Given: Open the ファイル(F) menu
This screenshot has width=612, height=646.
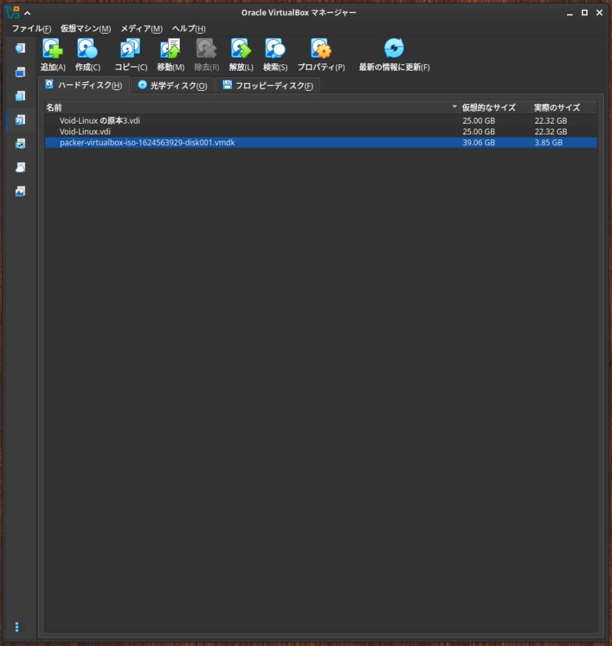Looking at the screenshot, I should pyautogui.click(x=31, y=29).
